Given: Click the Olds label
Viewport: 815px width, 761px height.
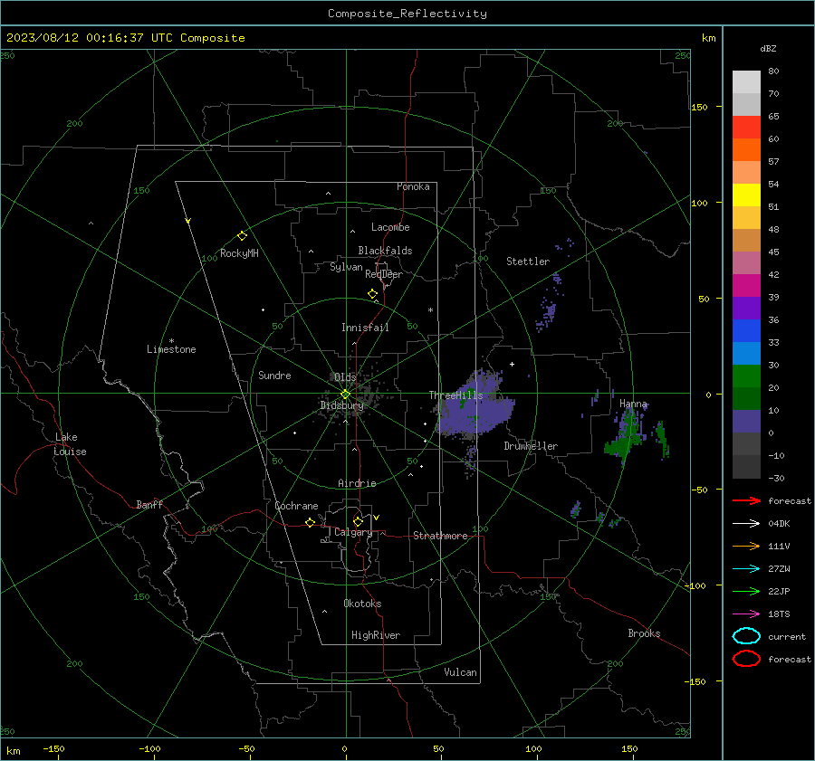Looking at the screenshot, I should (345, 377).
